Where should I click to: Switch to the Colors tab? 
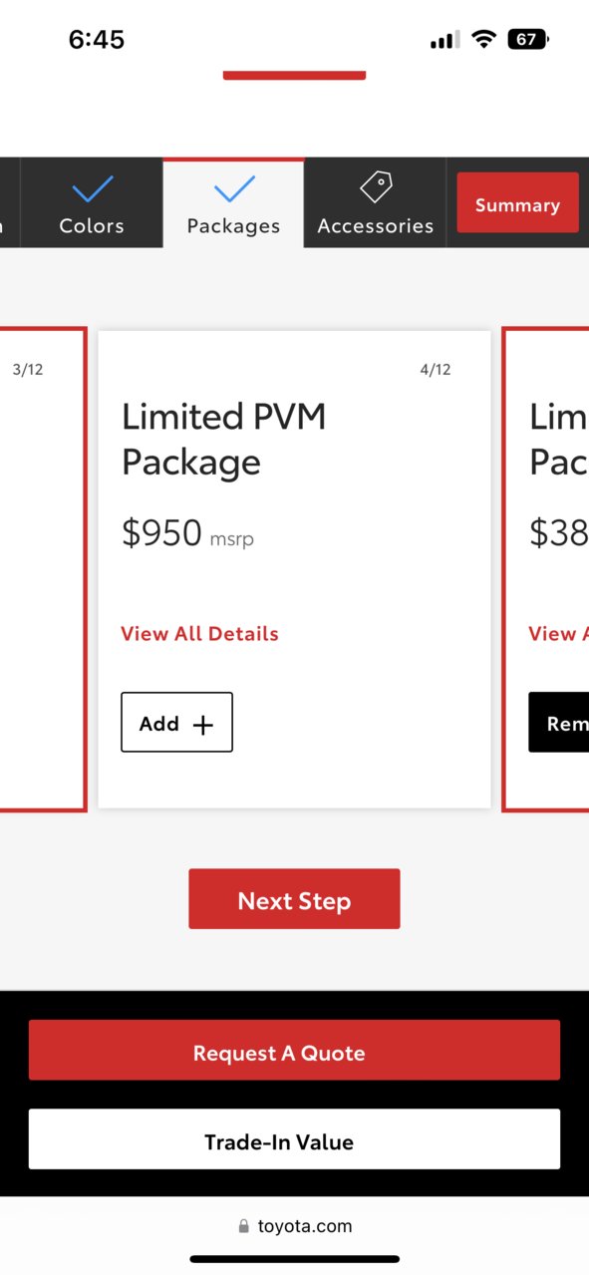click(x=92, y=202)
